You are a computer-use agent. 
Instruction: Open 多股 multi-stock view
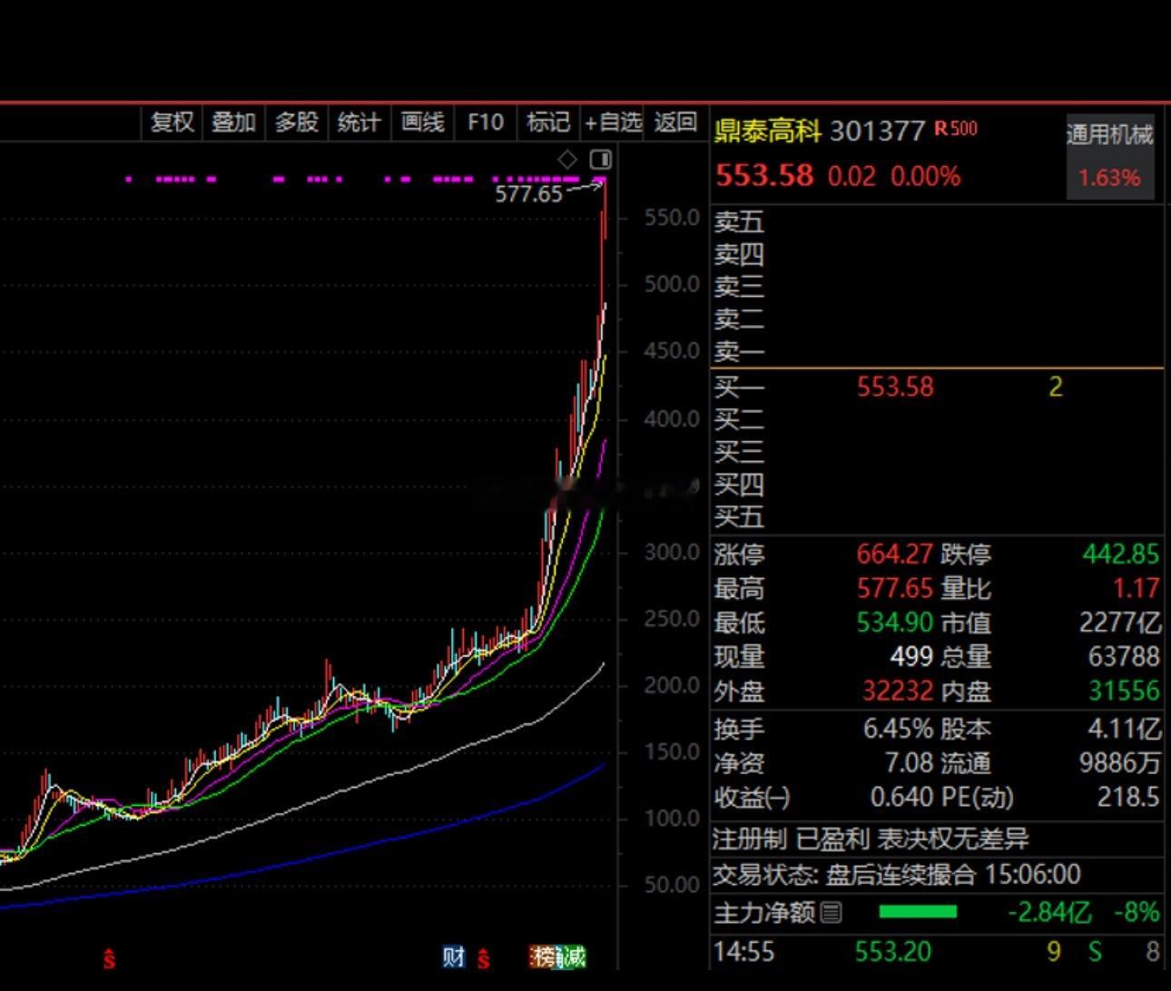[x=297, y=122]
